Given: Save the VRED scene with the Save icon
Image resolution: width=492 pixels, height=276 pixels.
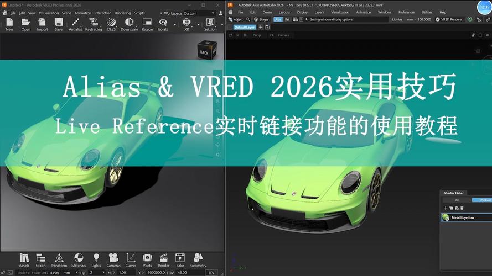Looking at the screenshot, I should [58, 24].
